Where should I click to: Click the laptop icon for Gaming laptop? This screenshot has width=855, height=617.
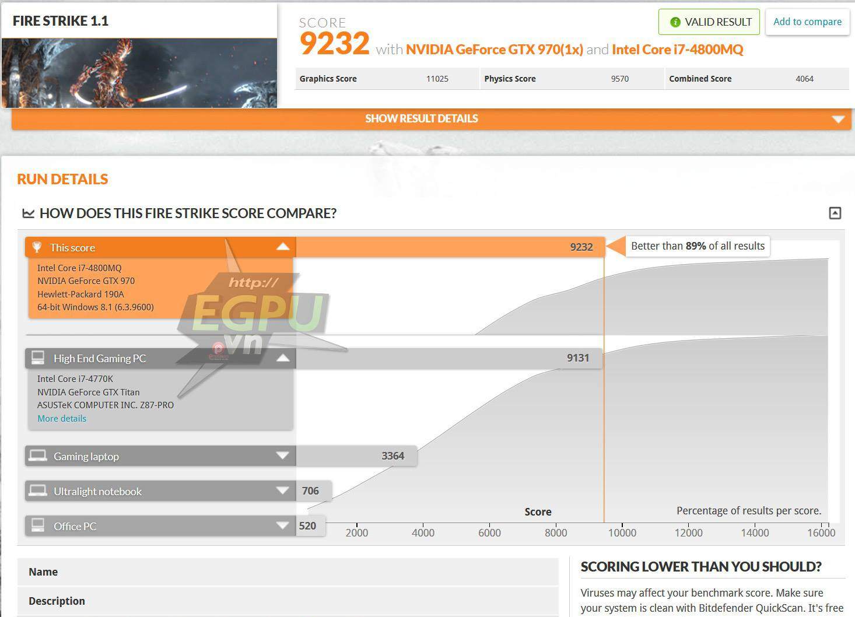point(38,455)
